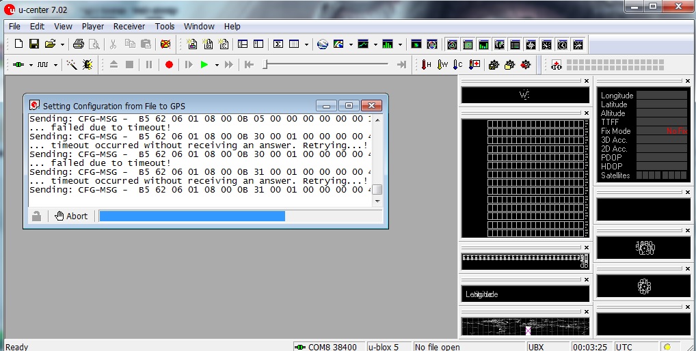The image size is (696, 351).
Task: Toggle the world position docking window
Action: click(x=499, y=44)
